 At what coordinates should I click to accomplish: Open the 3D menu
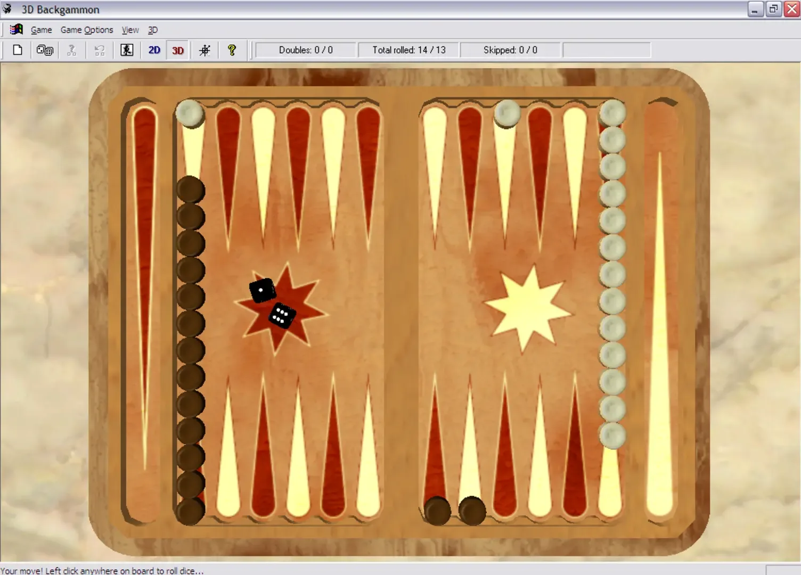(153, 30)
